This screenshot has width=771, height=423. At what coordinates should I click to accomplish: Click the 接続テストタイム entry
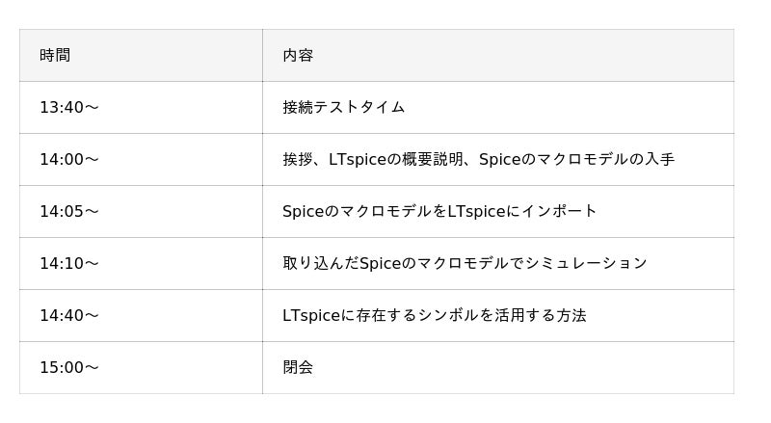tap(343, 107)
